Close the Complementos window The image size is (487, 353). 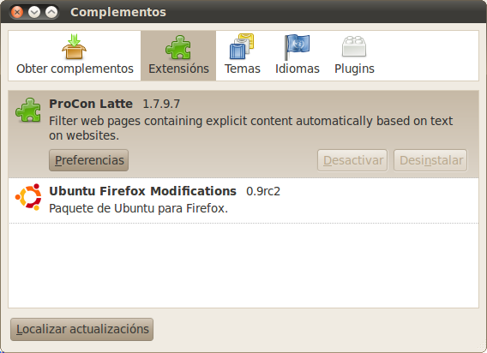click(17, 12)
